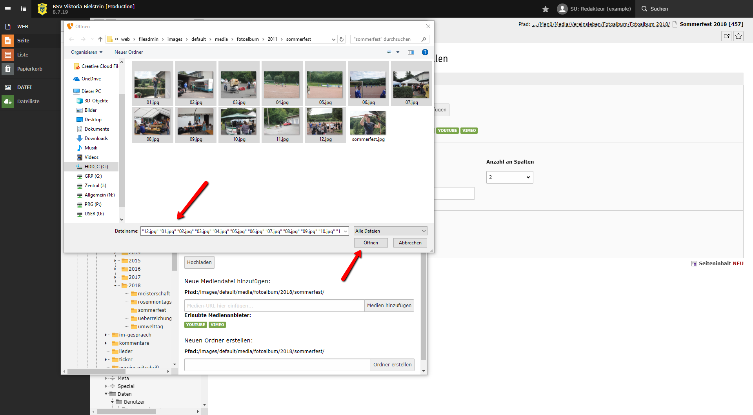Open the Papierkorb recycler module
Viewport: 753px width, 415px height.
pos(29,69)
